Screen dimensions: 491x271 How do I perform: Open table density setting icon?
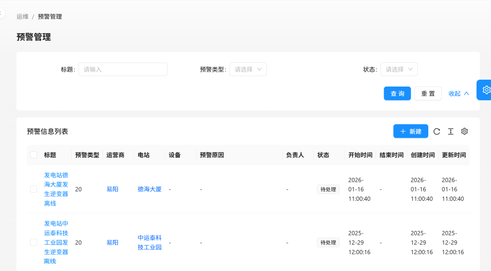[x=450, y=131]
